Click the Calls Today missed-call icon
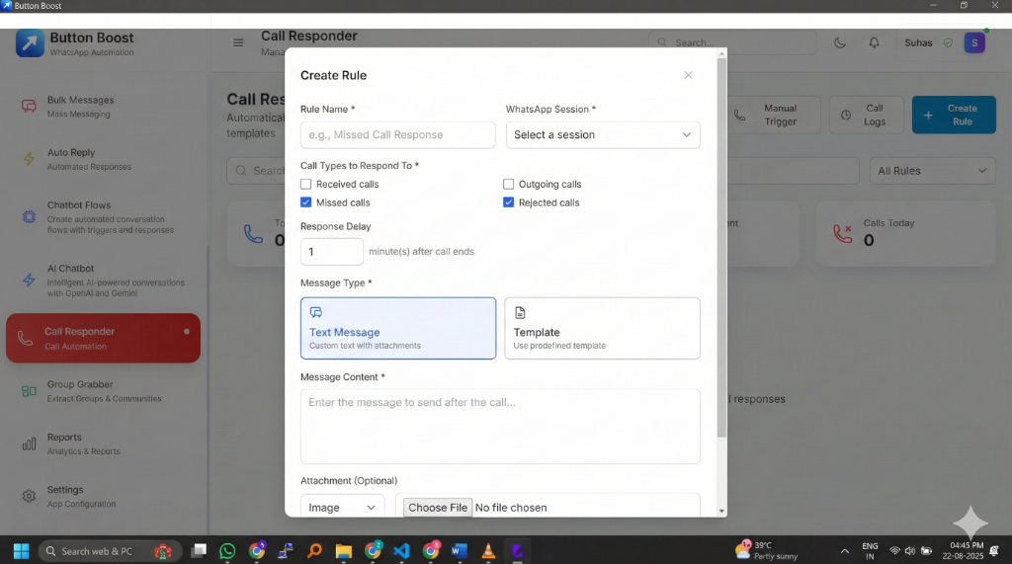Screen dimensions: 1012x564 [843, 234]
